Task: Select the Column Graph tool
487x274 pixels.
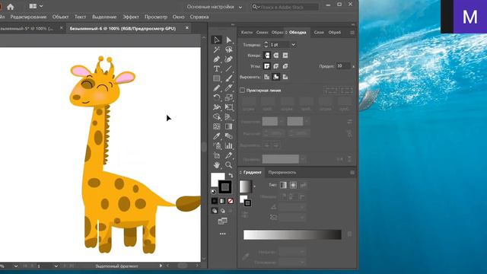Action: 228,145
